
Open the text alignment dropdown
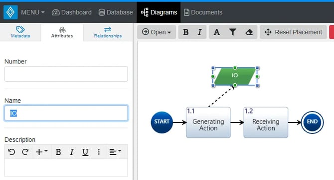pos(115,152)
